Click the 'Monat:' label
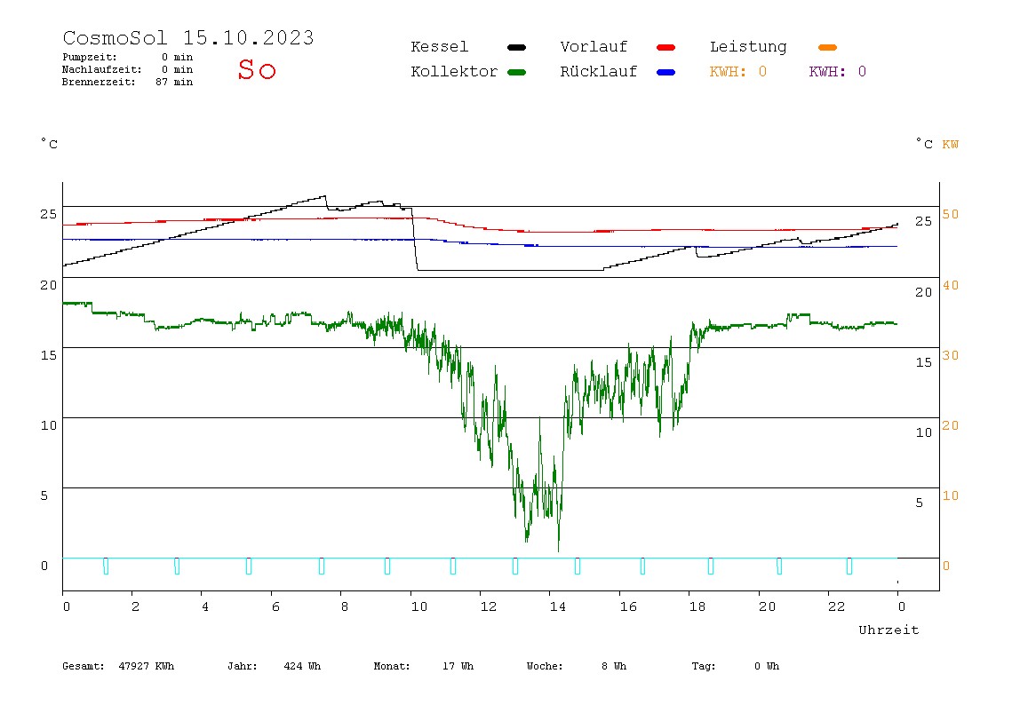This screenshot has height=721, width=1020. (x=392, y=666)
